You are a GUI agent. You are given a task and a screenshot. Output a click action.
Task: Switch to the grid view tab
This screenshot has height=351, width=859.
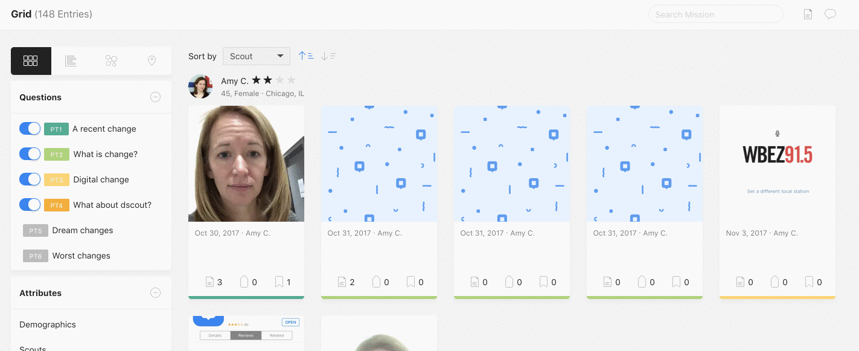(31, 61)
